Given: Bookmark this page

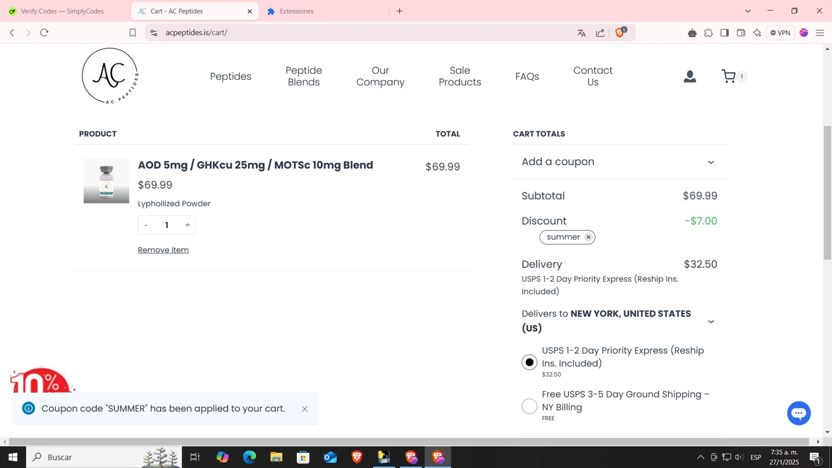Looking at the screenshot, I should [133, 33].
